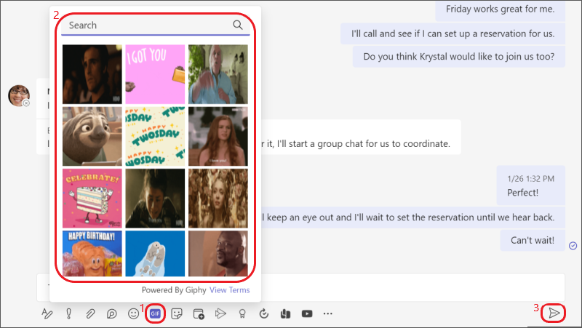Expand more messaging options ellipsis

pyautogui.click(x=328, y=313)
